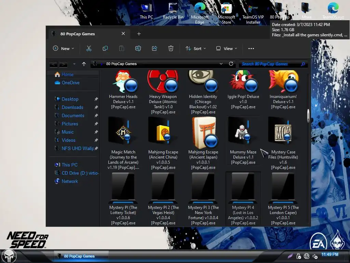350x263 pixels.
Task: Click the network globe tray icon
Action: (x=307, y=256)
